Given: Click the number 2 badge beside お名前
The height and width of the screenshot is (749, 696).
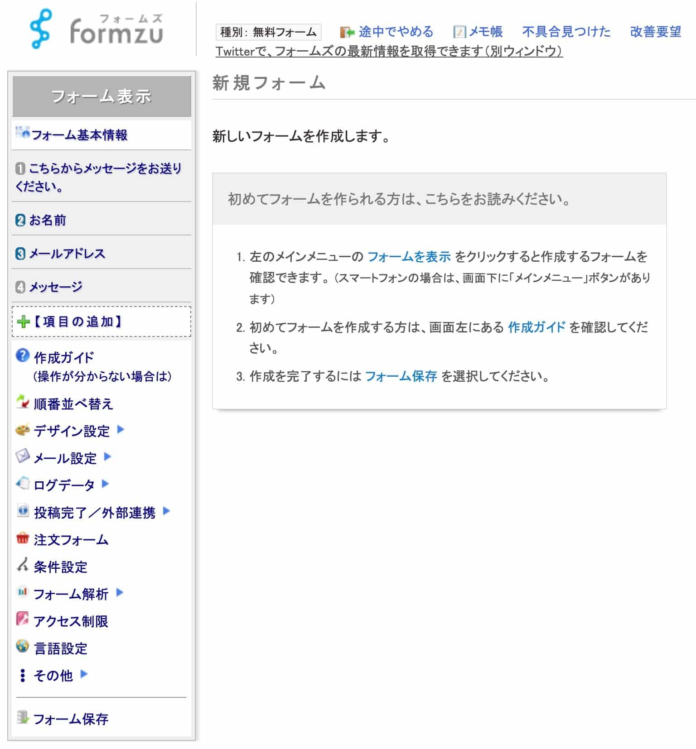Looking at the screenshot, I should click(x=20, y=221).
